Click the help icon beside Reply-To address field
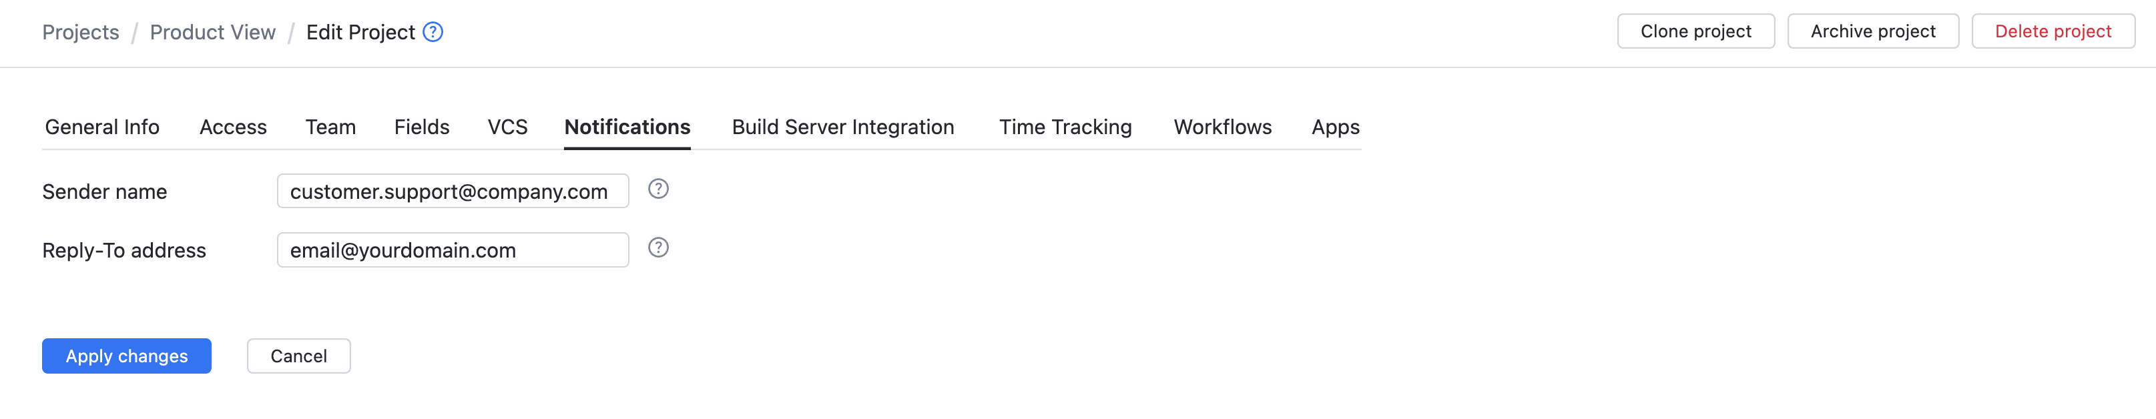 659,248
